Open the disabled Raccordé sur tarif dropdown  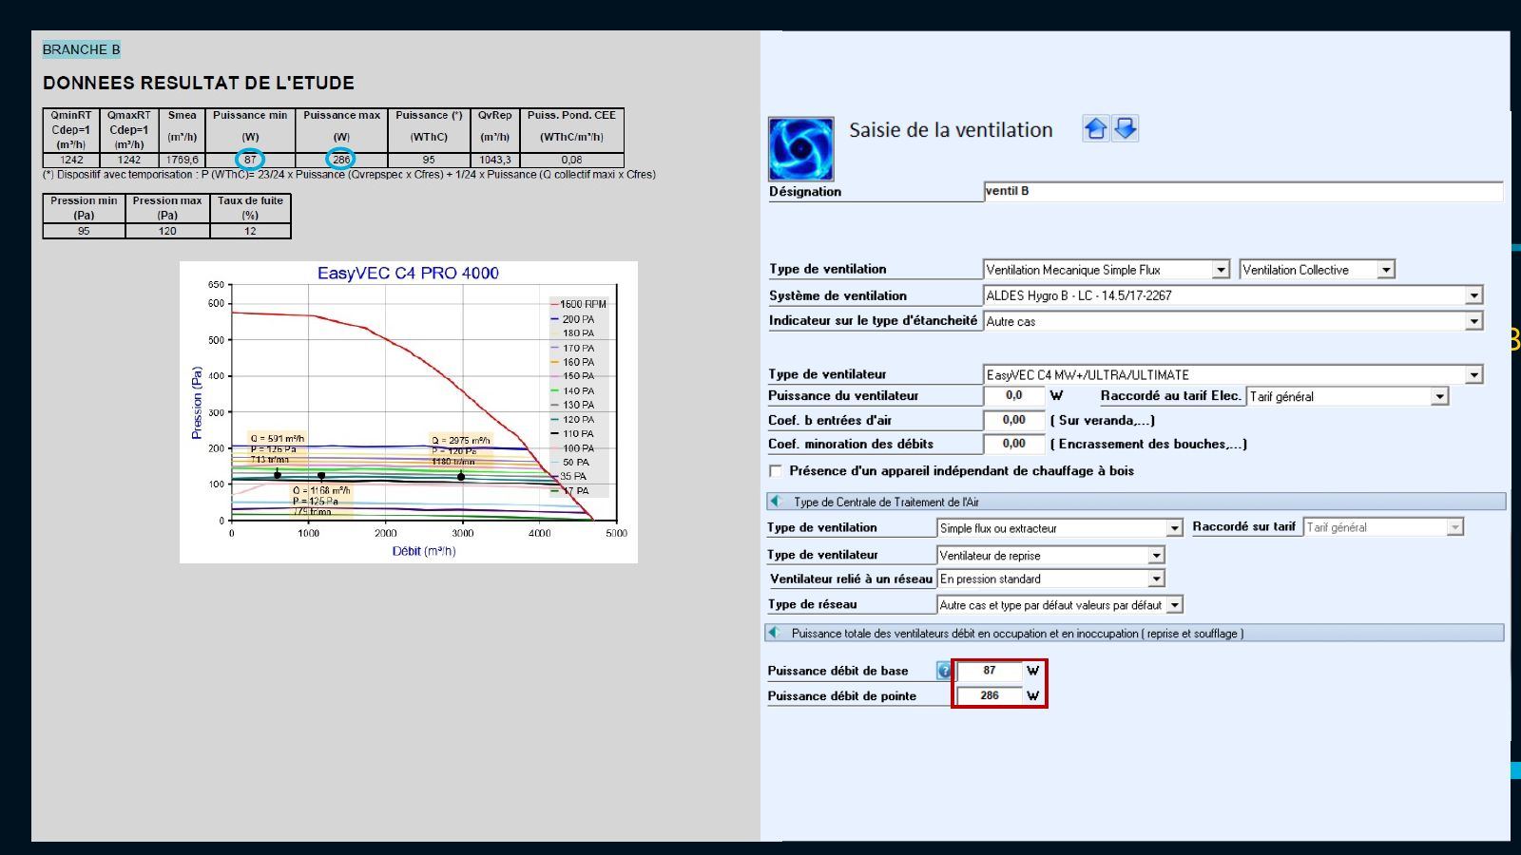(x=1454, y=527)
